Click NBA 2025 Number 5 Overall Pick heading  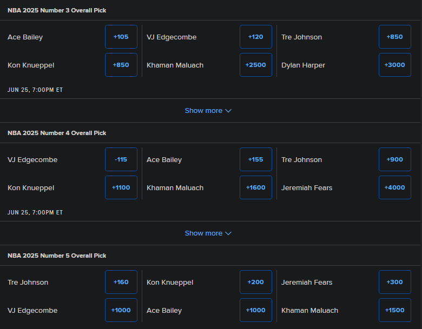57,256
